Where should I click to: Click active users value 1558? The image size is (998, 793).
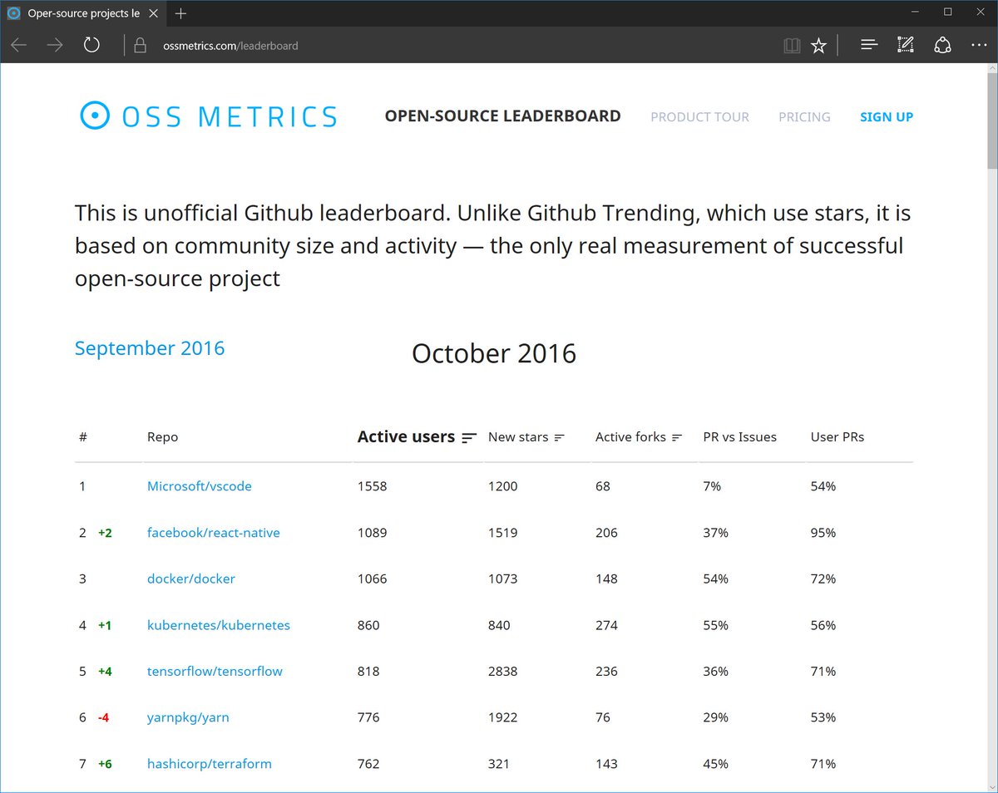point(372,486)
